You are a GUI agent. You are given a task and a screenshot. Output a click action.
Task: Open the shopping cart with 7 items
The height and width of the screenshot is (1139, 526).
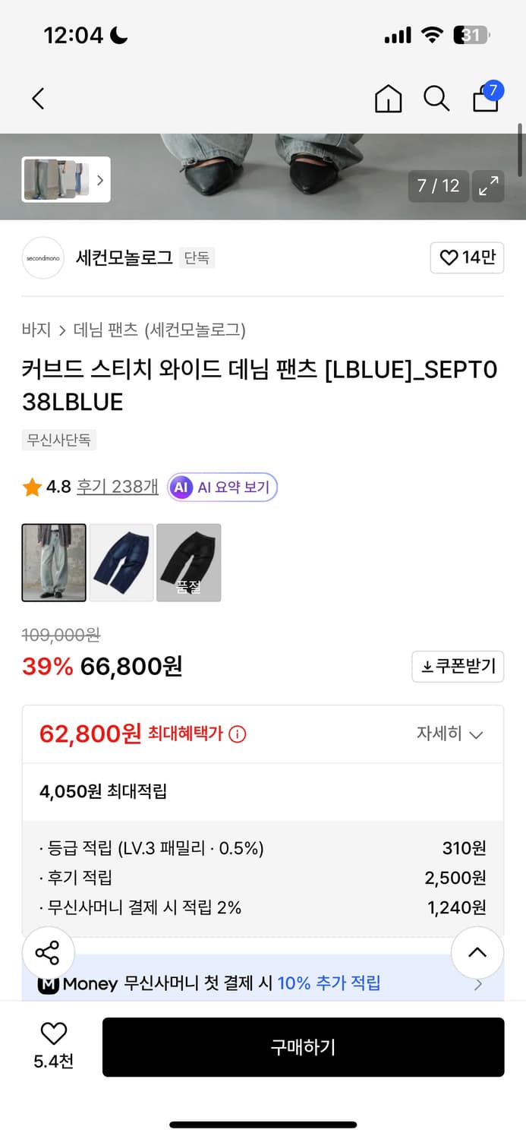pyautogui.click(x=485, y=100)
